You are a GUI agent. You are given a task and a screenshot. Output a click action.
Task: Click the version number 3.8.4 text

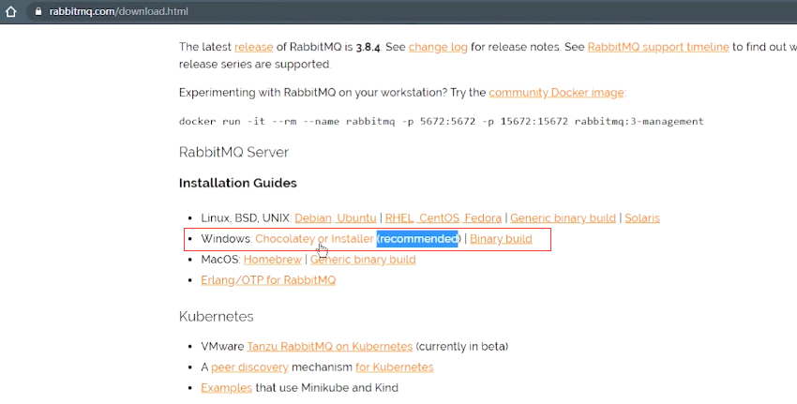pyautogui.click(x=368, y=47)
